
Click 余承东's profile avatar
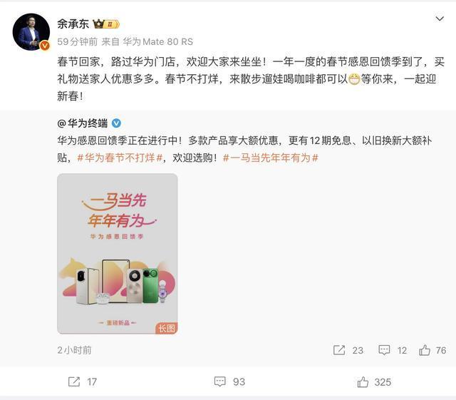coord(31,32)
